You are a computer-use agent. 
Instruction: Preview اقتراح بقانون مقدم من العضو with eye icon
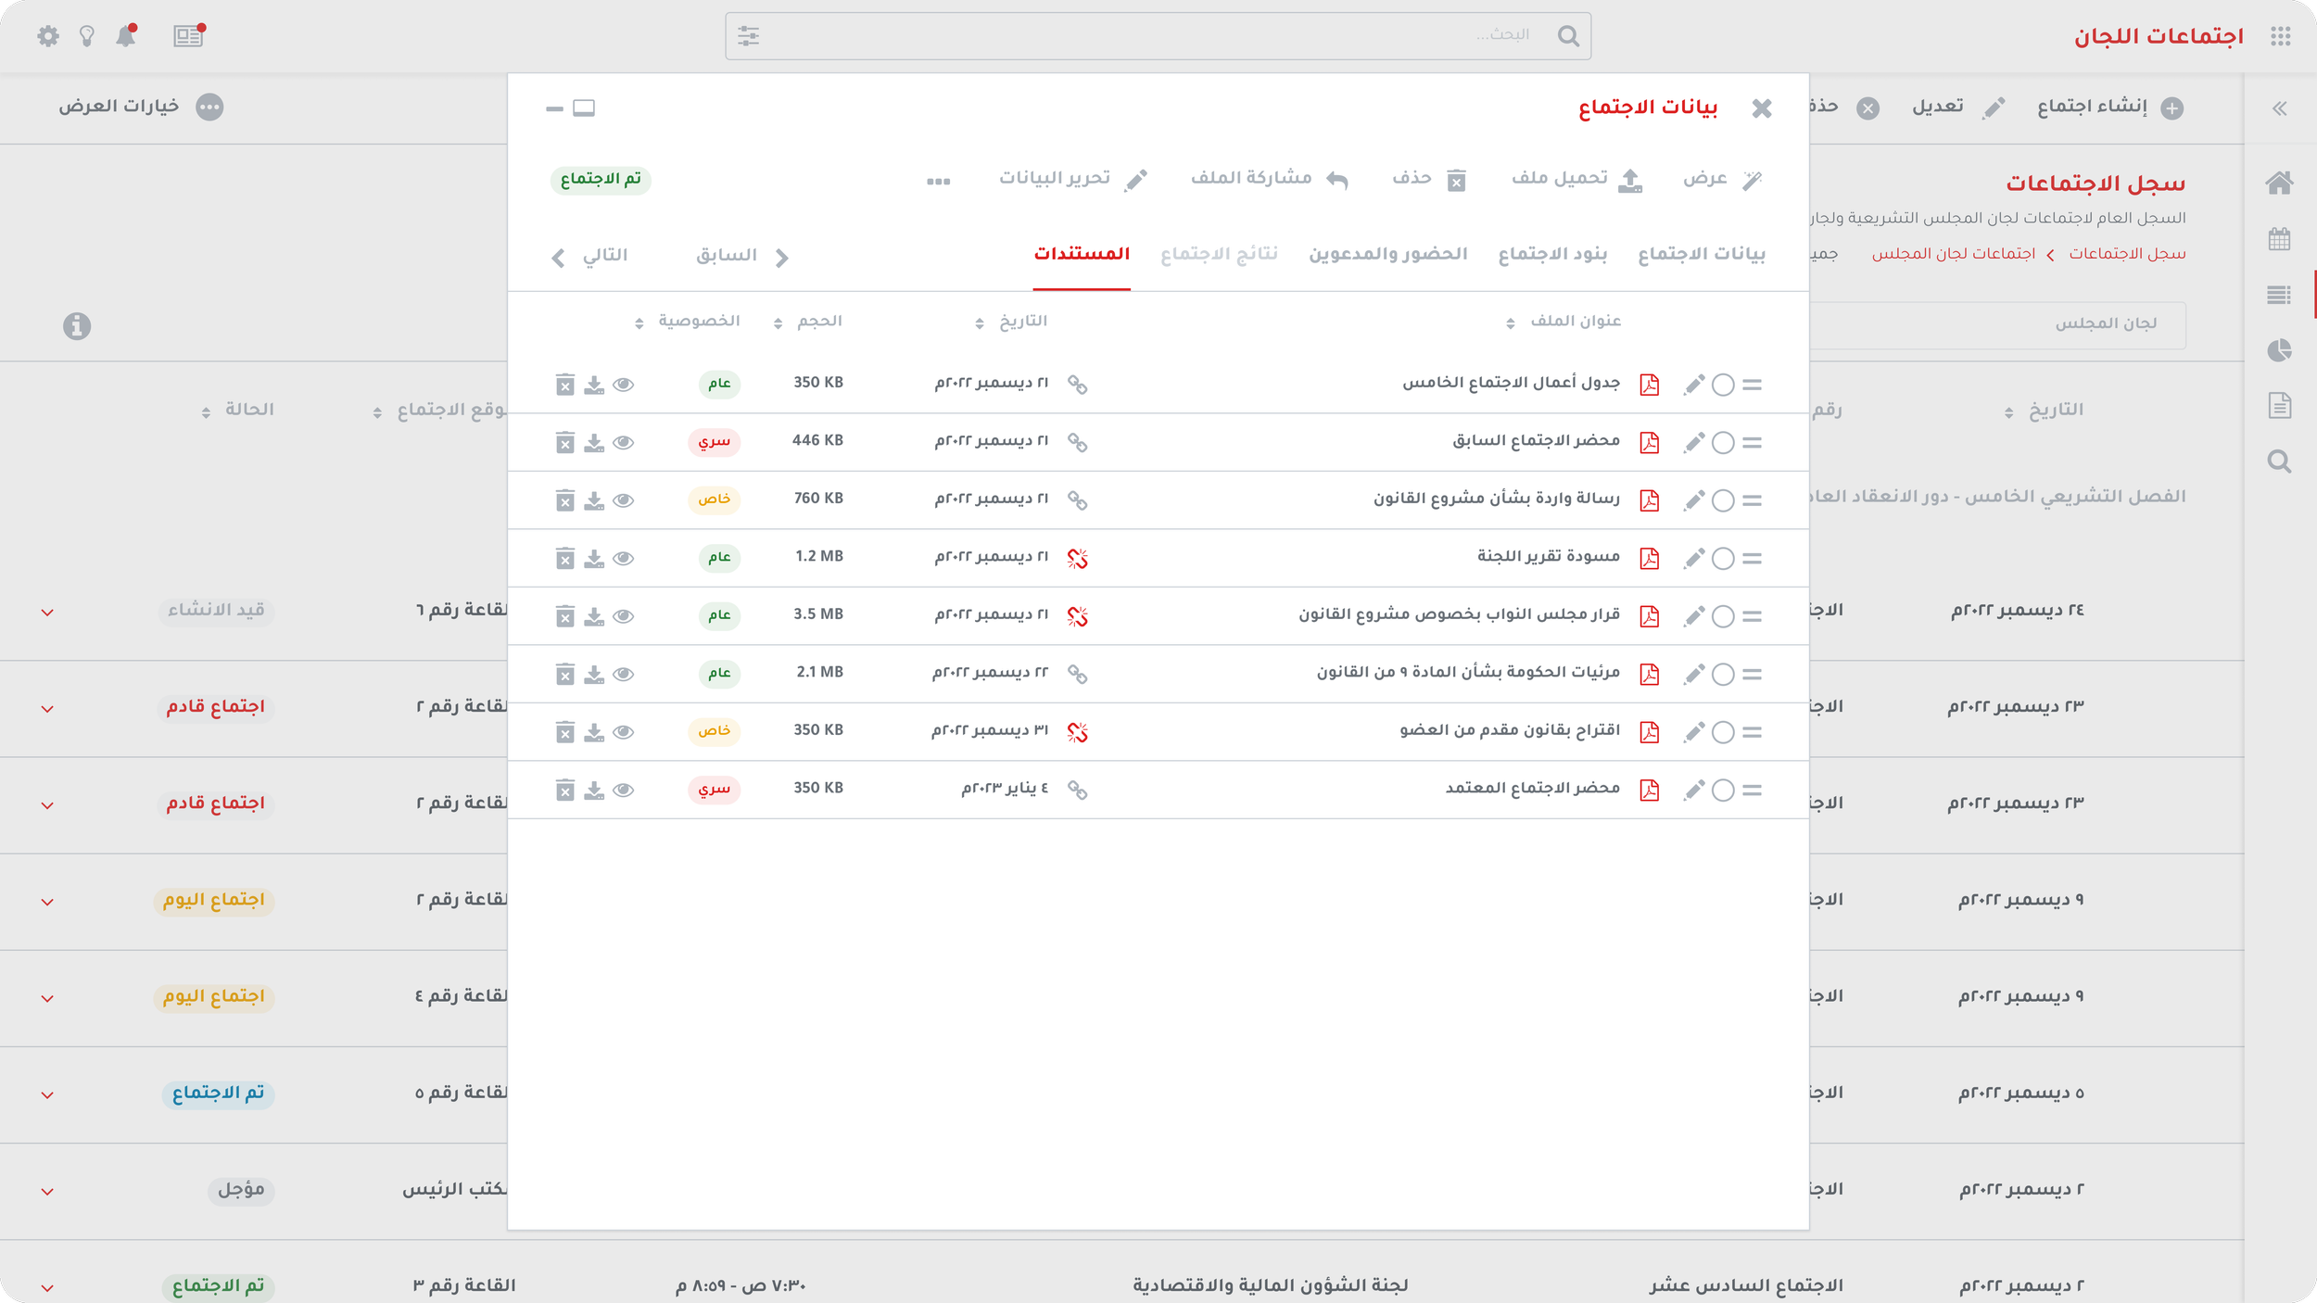click(624, 732)
